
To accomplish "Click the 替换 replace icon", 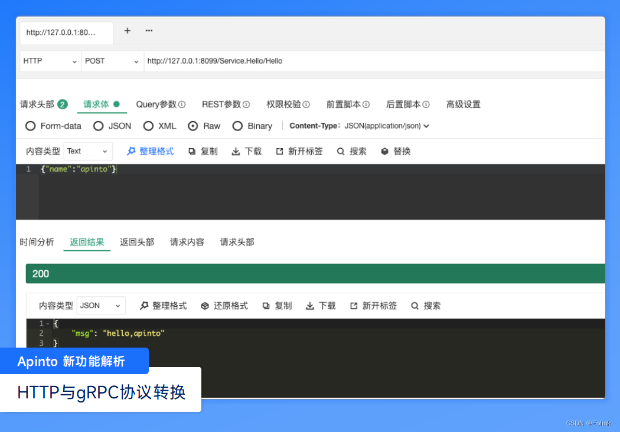I will [x=384, y=152].
